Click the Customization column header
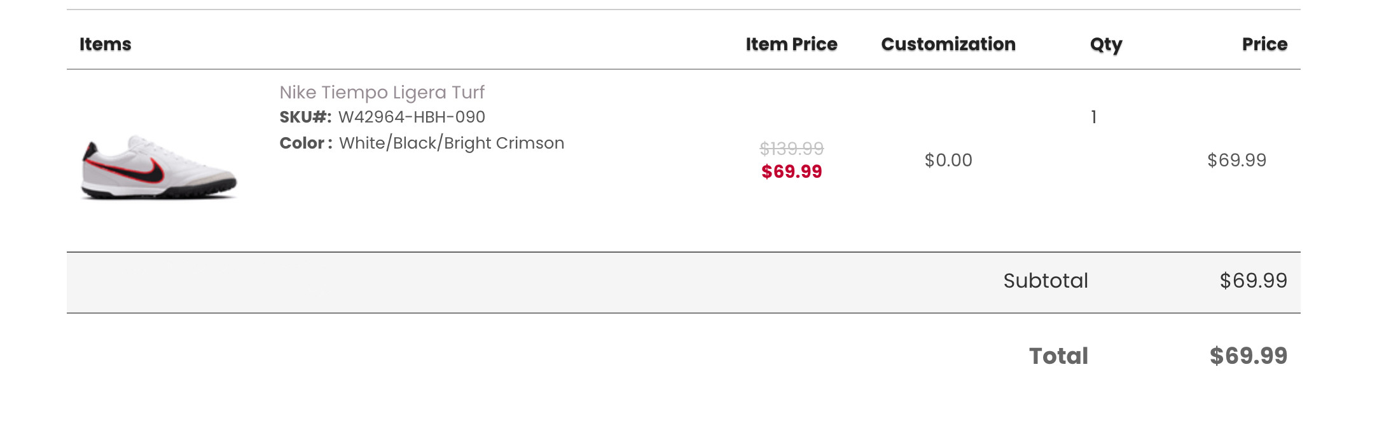Screen dimensions: 1391x428 pyautogui.click(x=948, y=44)
